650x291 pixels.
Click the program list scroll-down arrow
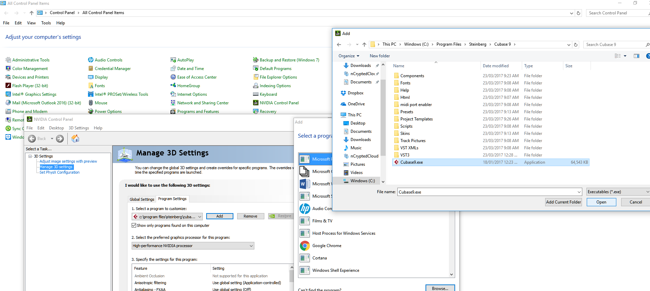pyautogui.click(x=452, y=274)
